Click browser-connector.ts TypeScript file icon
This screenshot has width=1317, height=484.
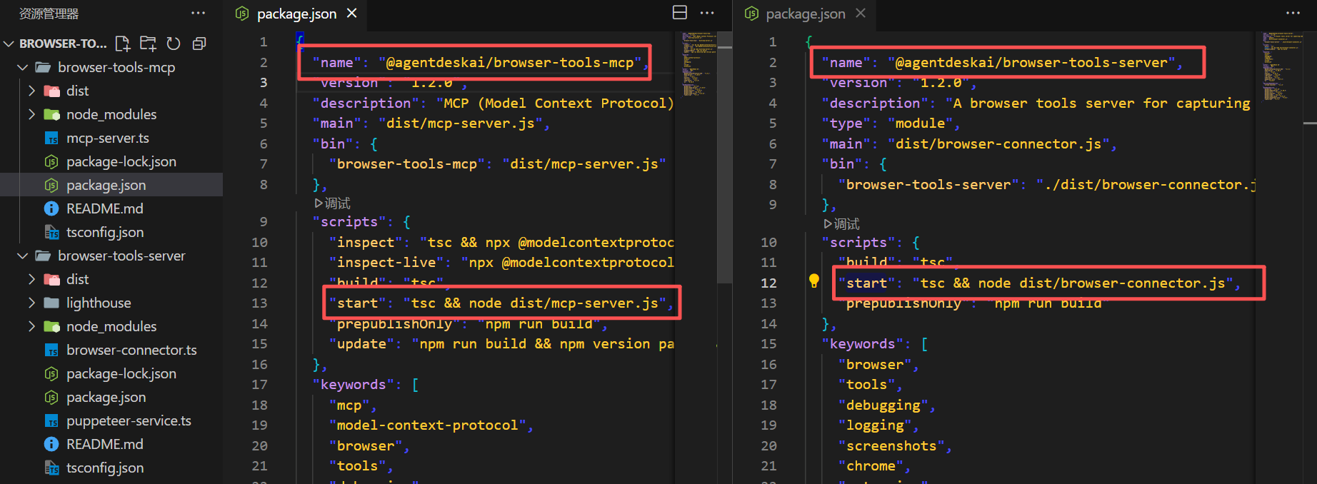[51, 350]
